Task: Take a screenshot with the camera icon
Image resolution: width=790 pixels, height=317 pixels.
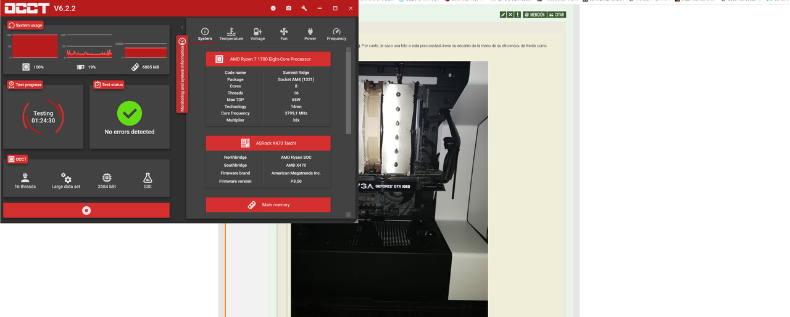Action: (288, 8)
